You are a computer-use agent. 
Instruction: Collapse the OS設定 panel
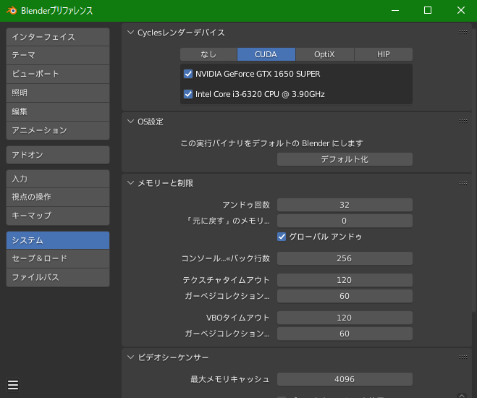pyautogui.click(x=130, y=122)
